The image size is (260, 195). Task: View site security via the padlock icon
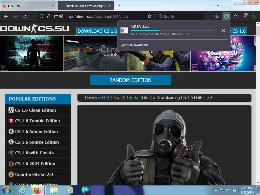[48, 16]
